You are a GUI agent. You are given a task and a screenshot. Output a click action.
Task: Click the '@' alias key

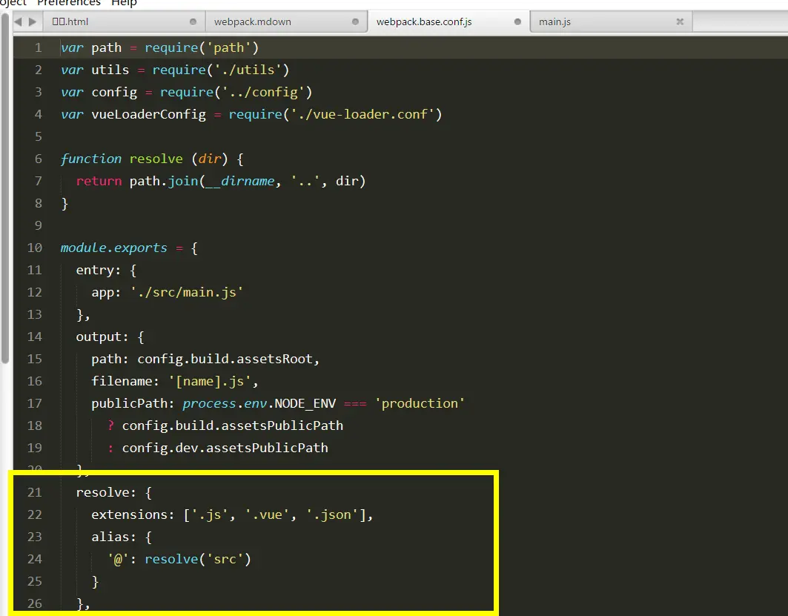(118, 559)
